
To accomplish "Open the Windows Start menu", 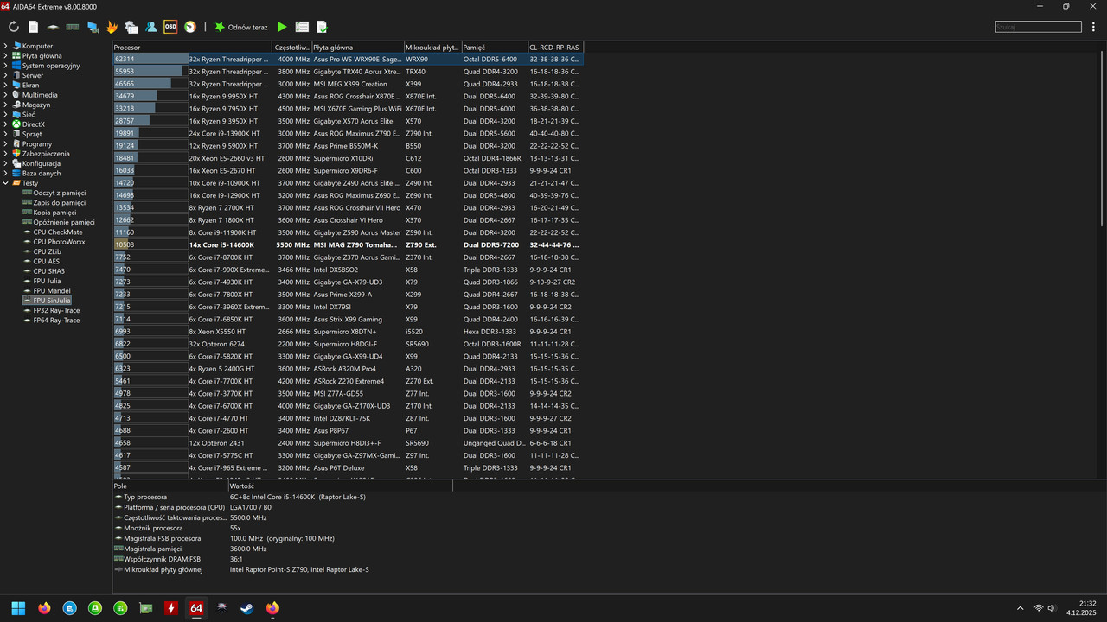I will click(x=18, y=608).
